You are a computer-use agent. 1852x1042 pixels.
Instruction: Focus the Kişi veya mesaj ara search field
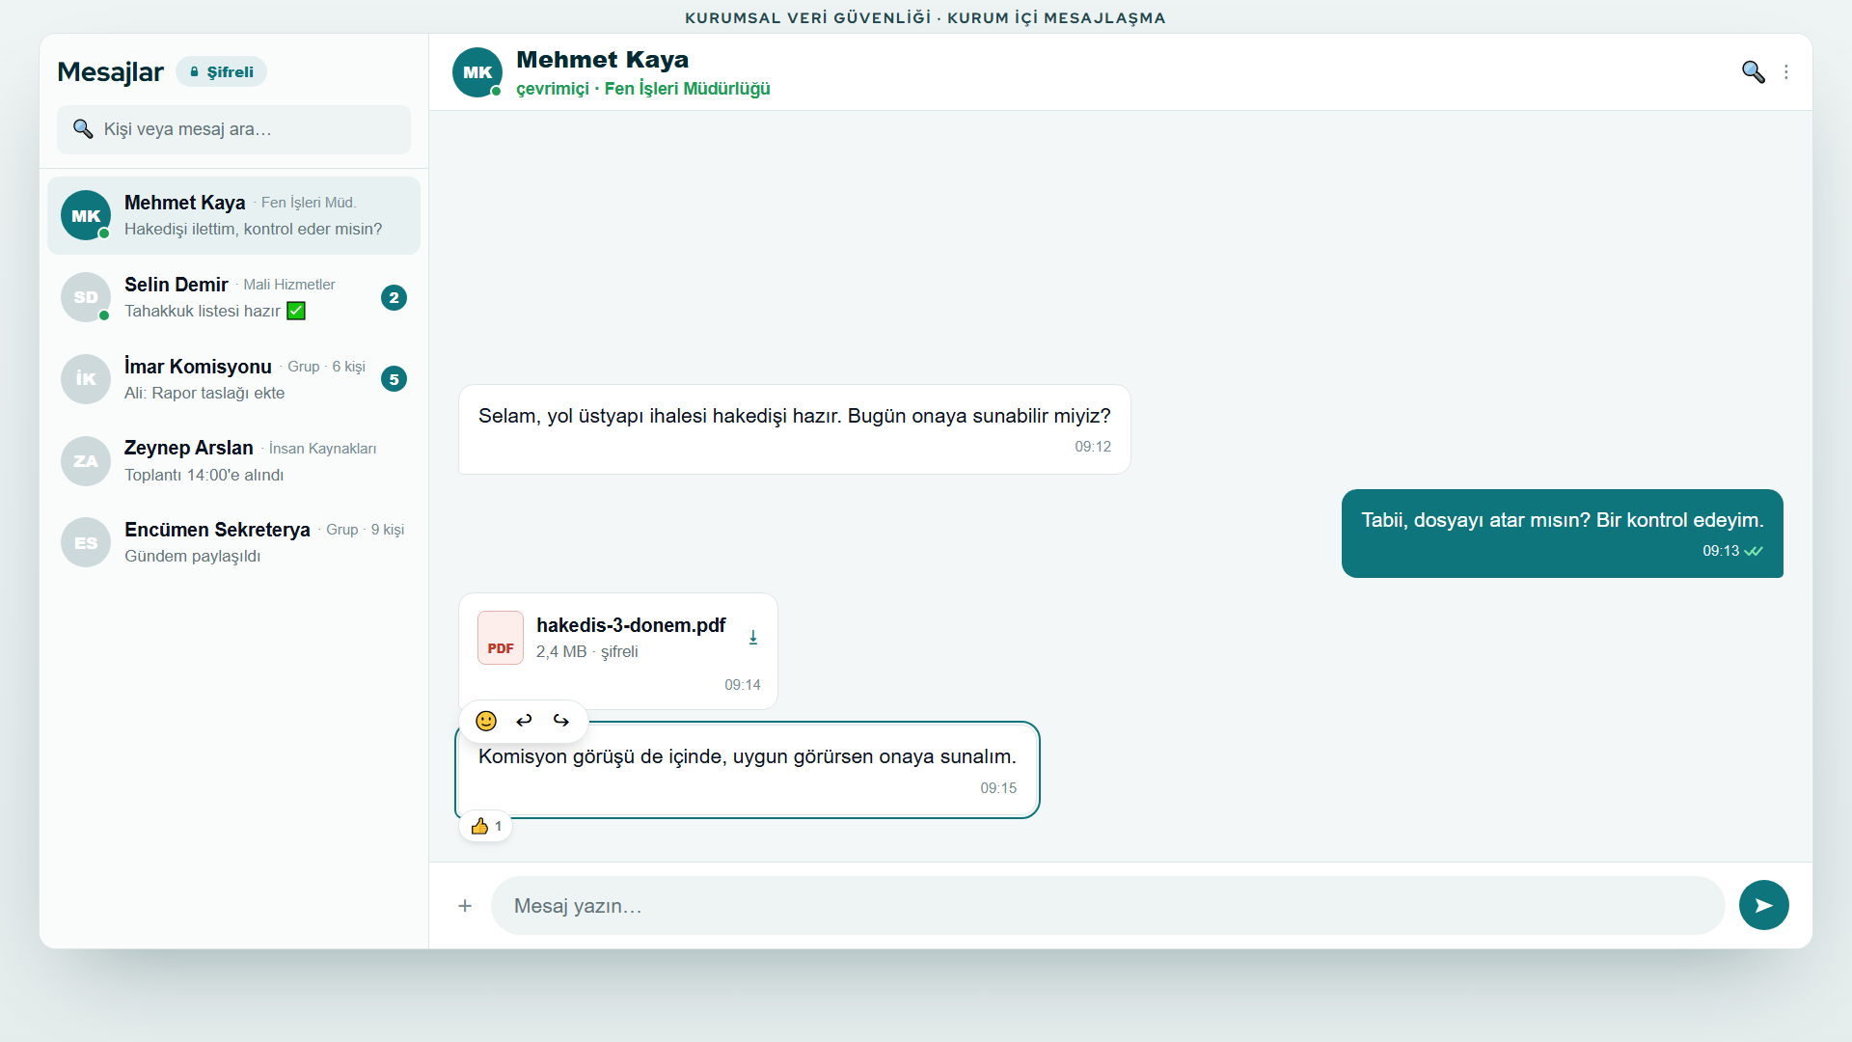(233, 129)
